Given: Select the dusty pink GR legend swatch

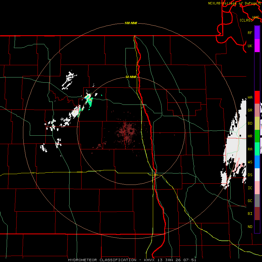Looking at the screenshot, I should [x=257, y=110].
